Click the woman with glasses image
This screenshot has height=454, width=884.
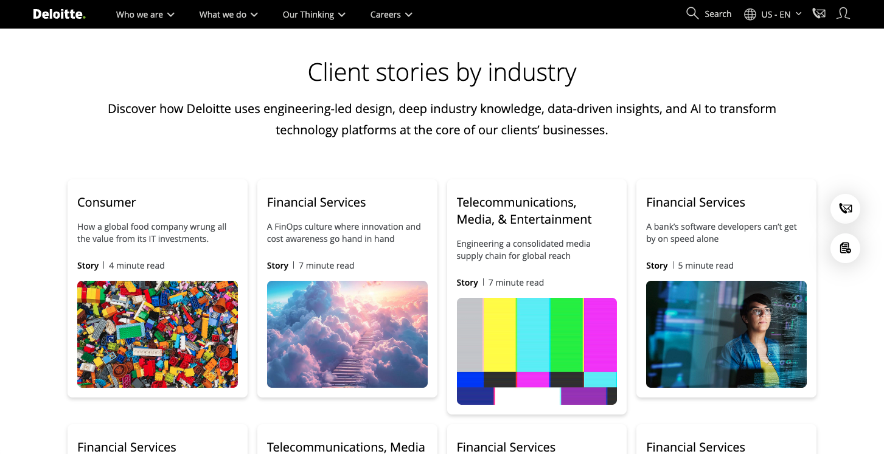(x=726, y=334)
